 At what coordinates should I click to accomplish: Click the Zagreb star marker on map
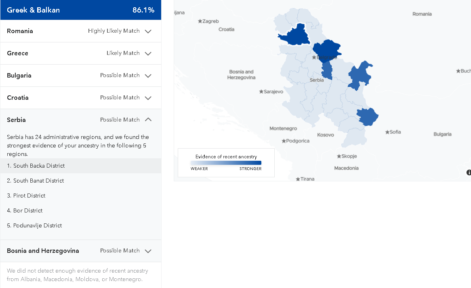(x=200, y=21)
